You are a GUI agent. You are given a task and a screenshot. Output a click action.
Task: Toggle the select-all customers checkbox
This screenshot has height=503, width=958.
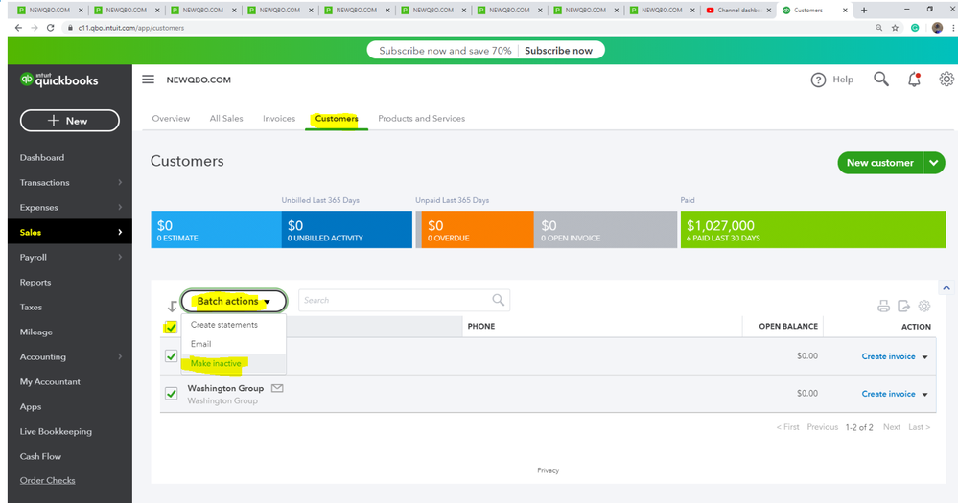[171, 328]
